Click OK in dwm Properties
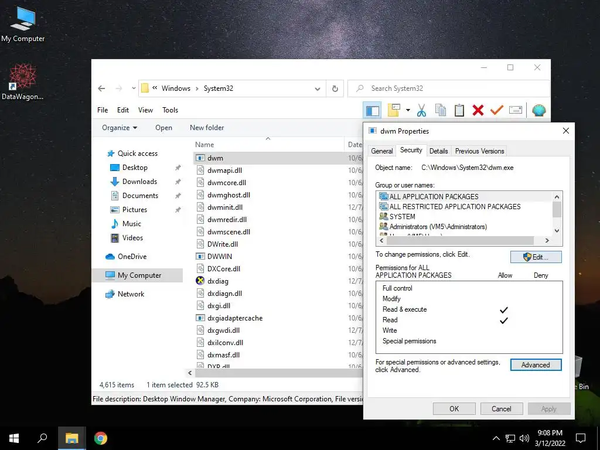This screenshot has height=450, width=600. [x=454, y=409]
